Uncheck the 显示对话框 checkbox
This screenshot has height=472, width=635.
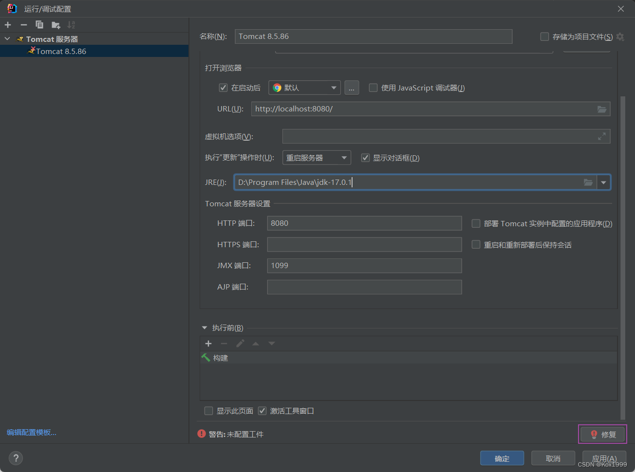click(365, 158)
